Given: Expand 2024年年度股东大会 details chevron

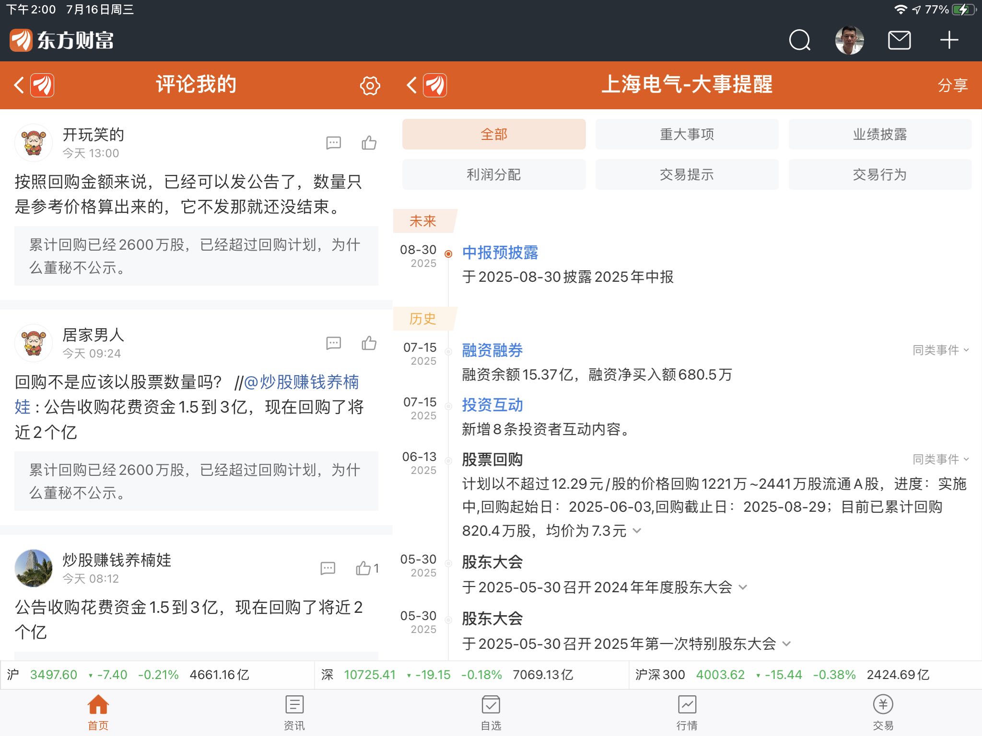Looking at the screenshot, I should tap(743, 587).
